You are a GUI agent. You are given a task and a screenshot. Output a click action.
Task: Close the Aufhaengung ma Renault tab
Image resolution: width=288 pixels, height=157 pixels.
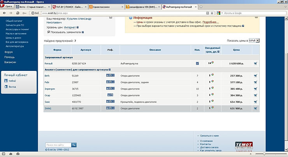coord(196,7)
